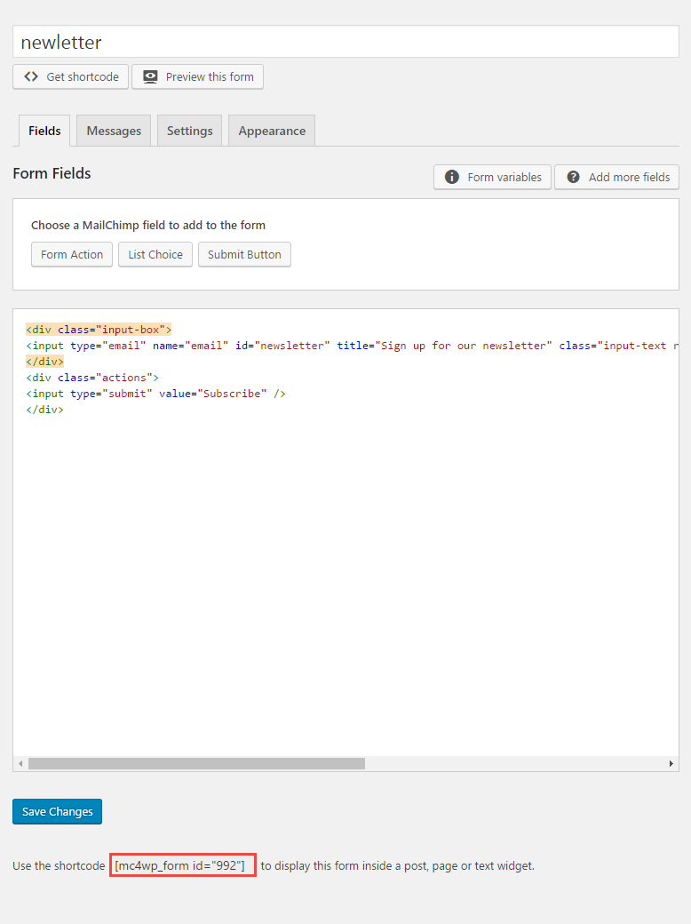Switch to the Fields tab
The image size is (691, 924).
pos(44,131)
